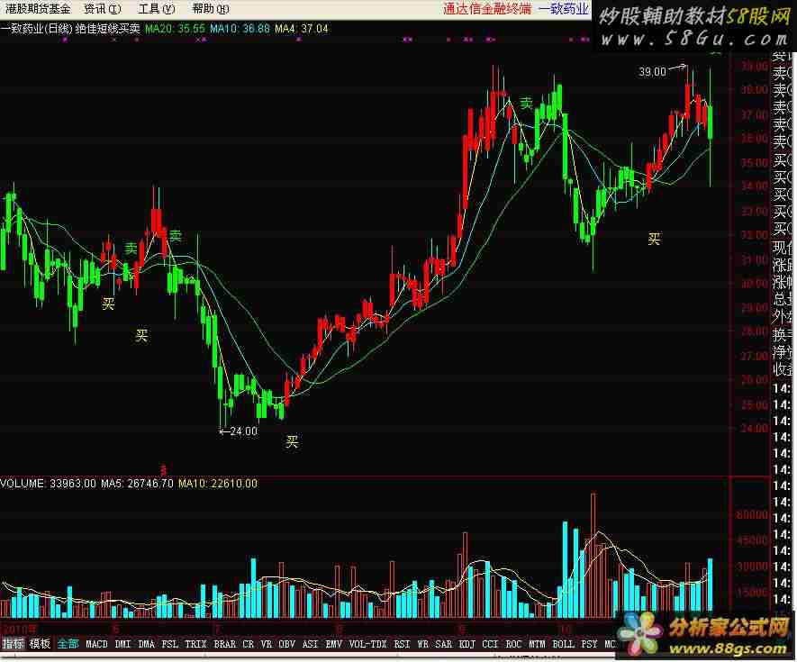Image resolution: width=797 pixels, height=662 pixels.
Task: Click the MA4: 37.04 readout
Action: [x=302, y=29]
